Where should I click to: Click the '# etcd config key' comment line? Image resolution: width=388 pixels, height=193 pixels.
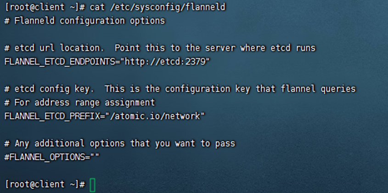coord(180,89)
